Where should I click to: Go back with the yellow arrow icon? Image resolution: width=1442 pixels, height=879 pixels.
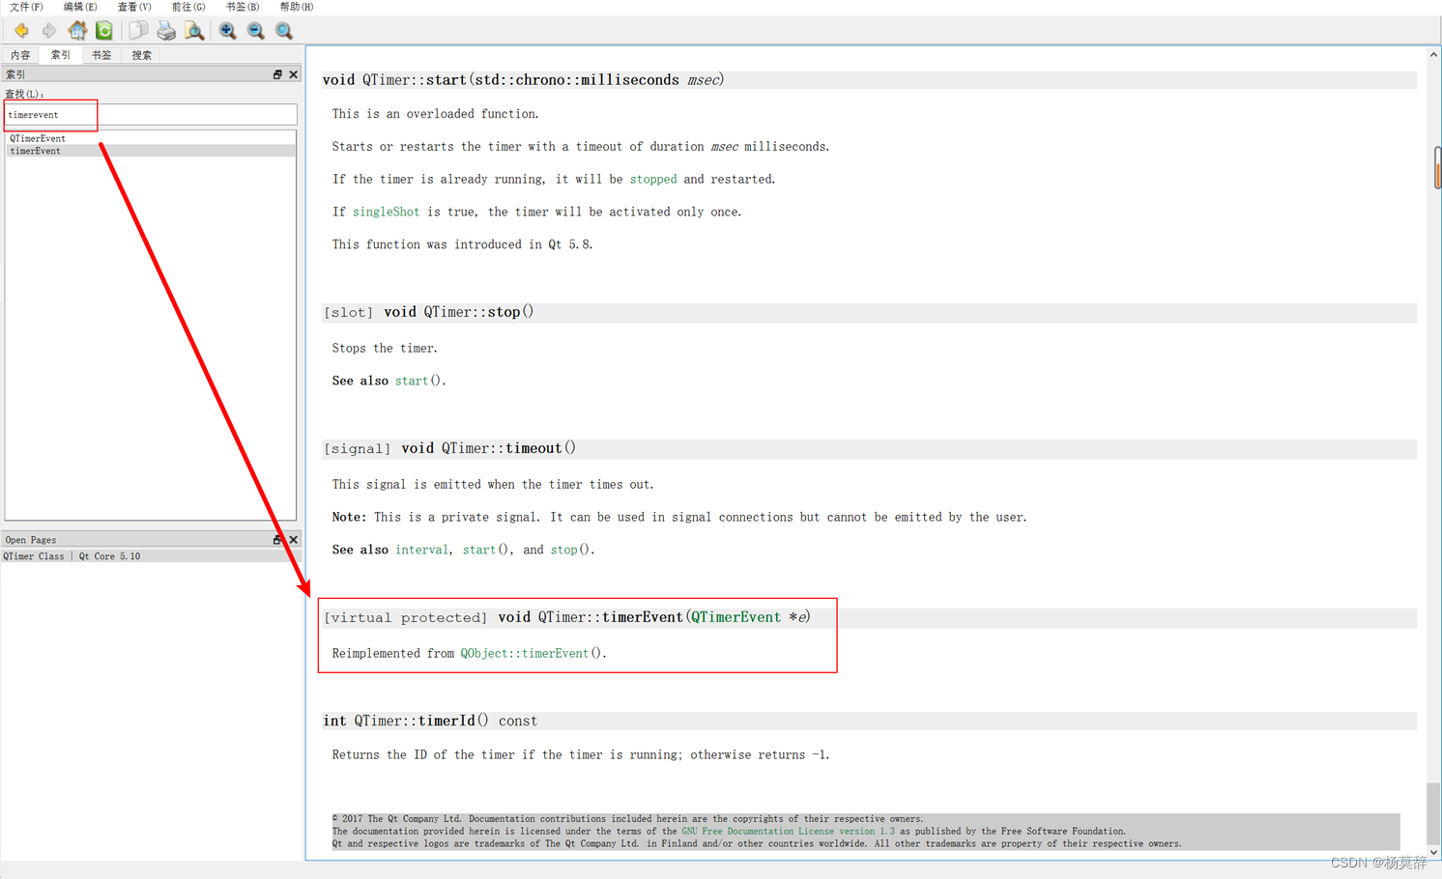point(21,31)
